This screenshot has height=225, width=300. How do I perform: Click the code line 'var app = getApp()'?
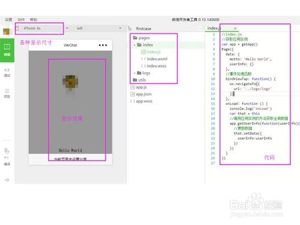239,44
